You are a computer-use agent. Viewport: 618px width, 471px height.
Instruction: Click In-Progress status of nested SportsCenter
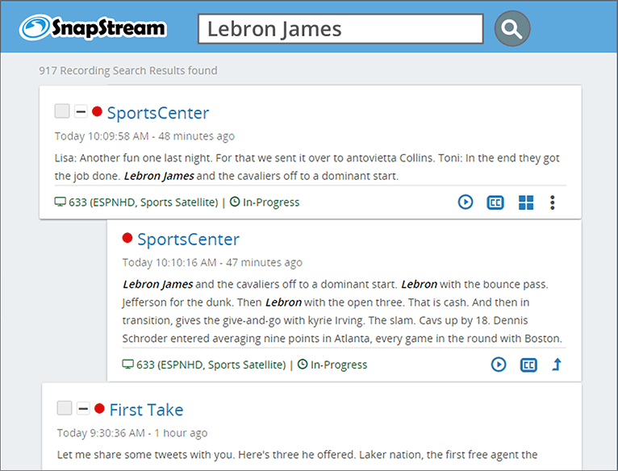(x=339, y=365)
